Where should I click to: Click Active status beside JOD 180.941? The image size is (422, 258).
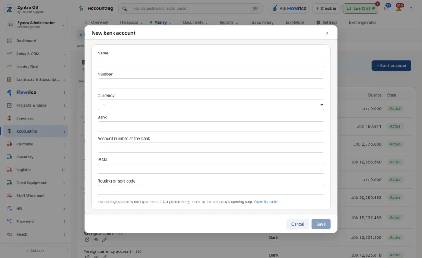(x=395, y=126)
